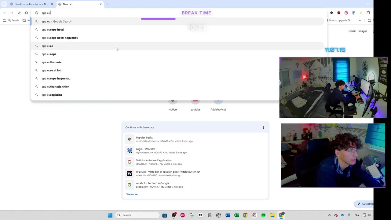This screenshot has width=391, height=220.
Task: Pick suggestion 'spa europe'
Action: pos(177,54)
